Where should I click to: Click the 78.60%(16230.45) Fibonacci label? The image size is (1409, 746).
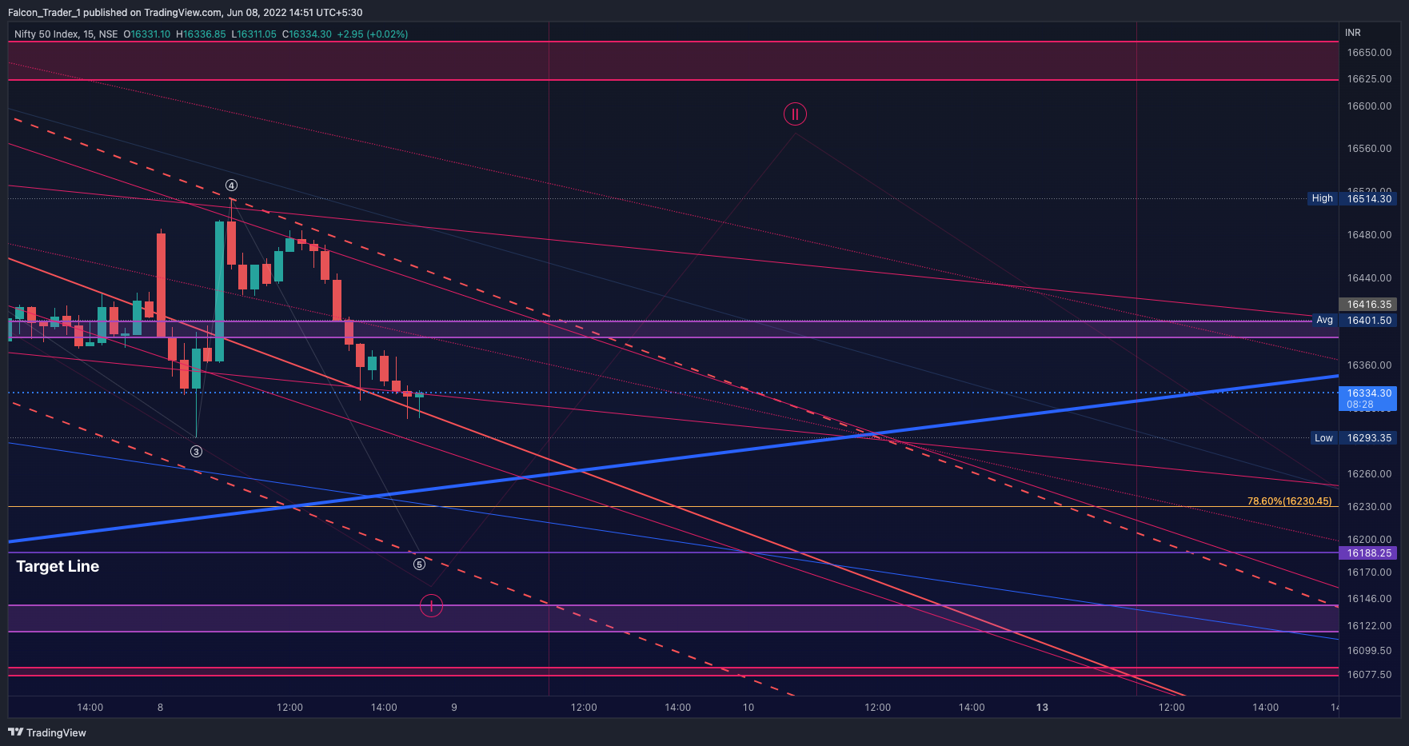pyautogui.click(x=1289, y=501)
